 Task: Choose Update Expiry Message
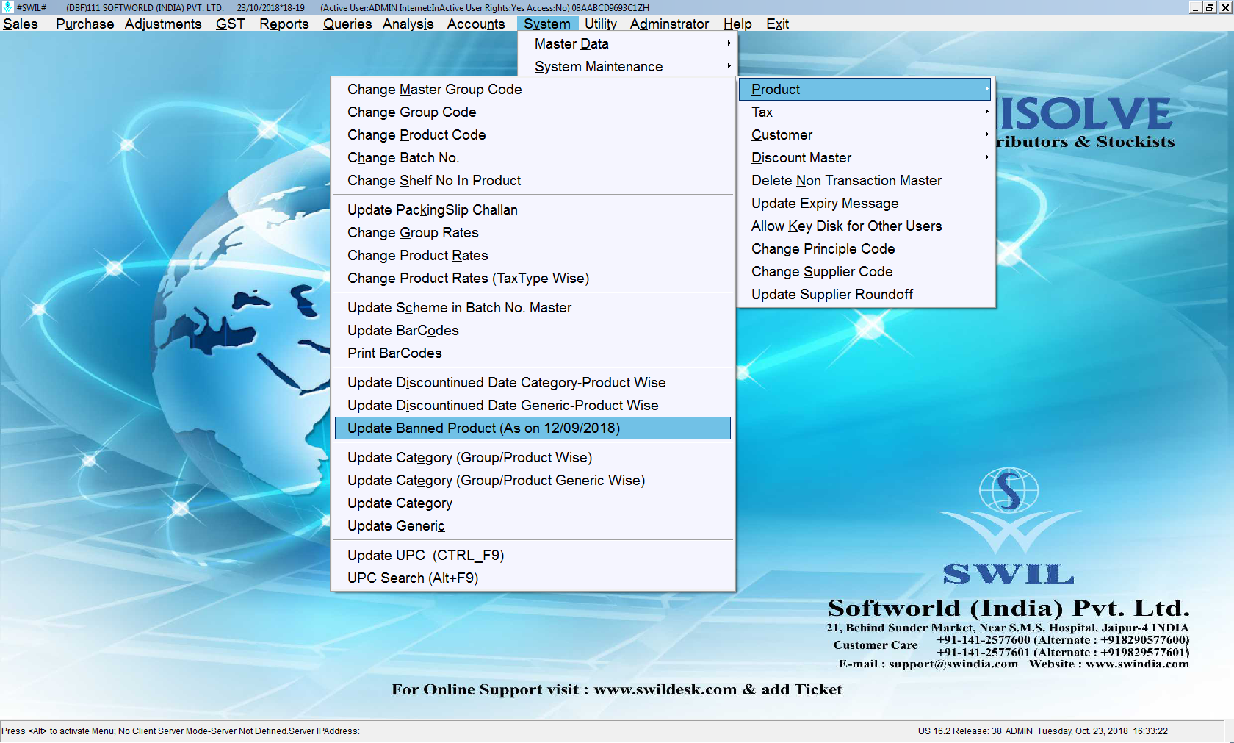click(x=865, y=203)
